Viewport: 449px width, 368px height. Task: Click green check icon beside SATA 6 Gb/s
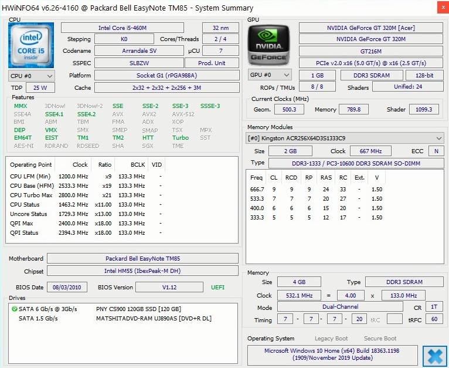(14, 309)
